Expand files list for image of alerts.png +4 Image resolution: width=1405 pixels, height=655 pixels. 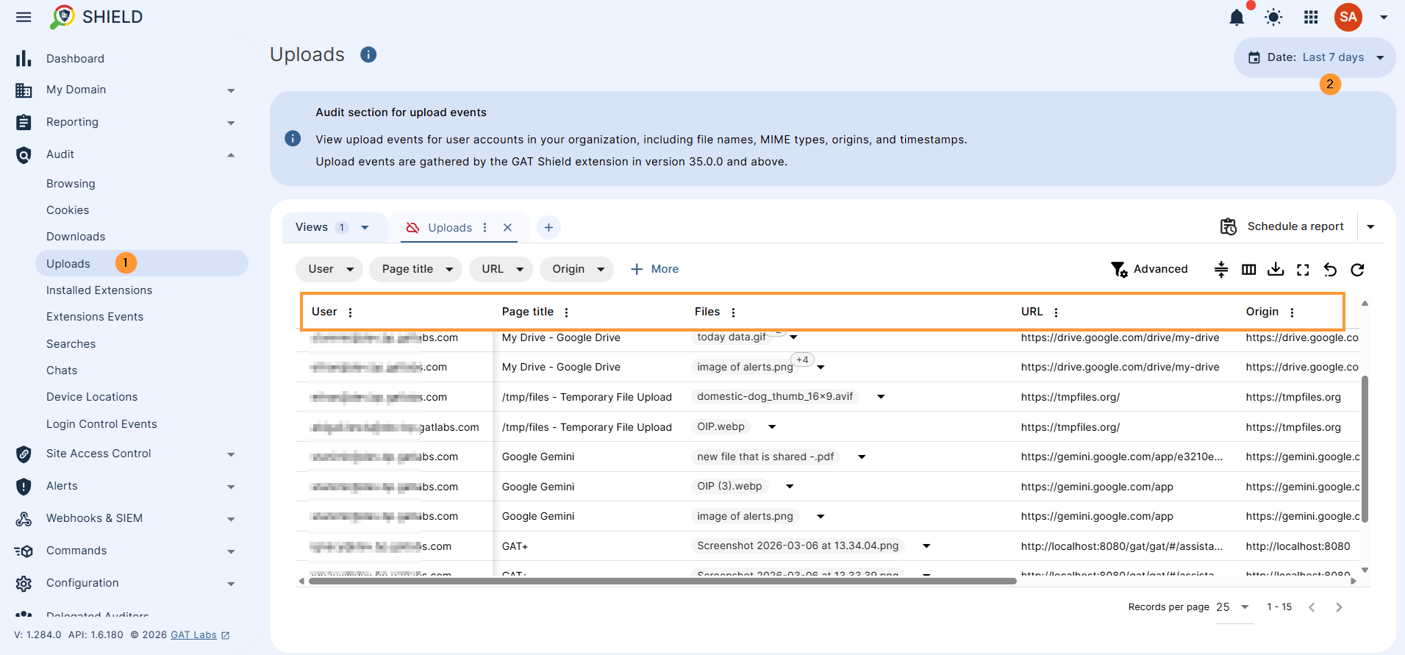(x=821, y=367)
